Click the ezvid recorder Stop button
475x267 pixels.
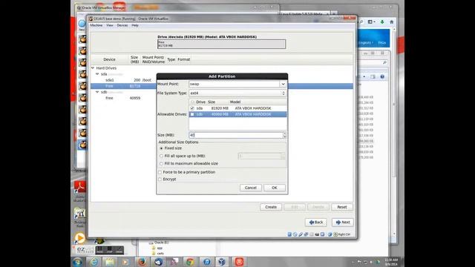tap(109, 250)
